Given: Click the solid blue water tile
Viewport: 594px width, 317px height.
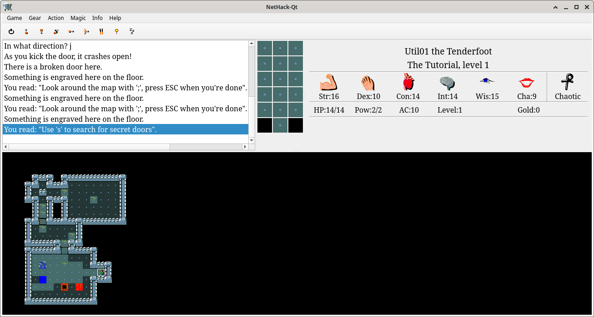Looking at the screenshot, I should 43,279.
